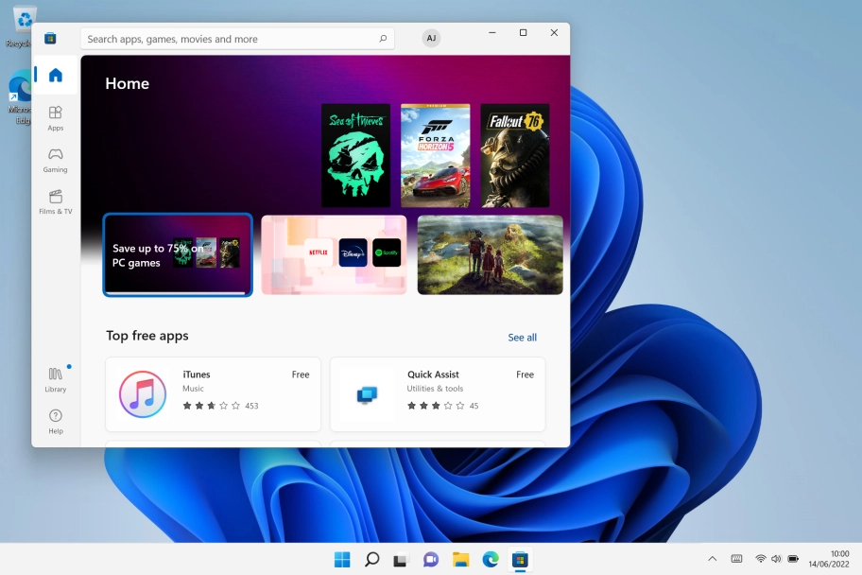Click See all for top free apps

(x=522, y=338)
